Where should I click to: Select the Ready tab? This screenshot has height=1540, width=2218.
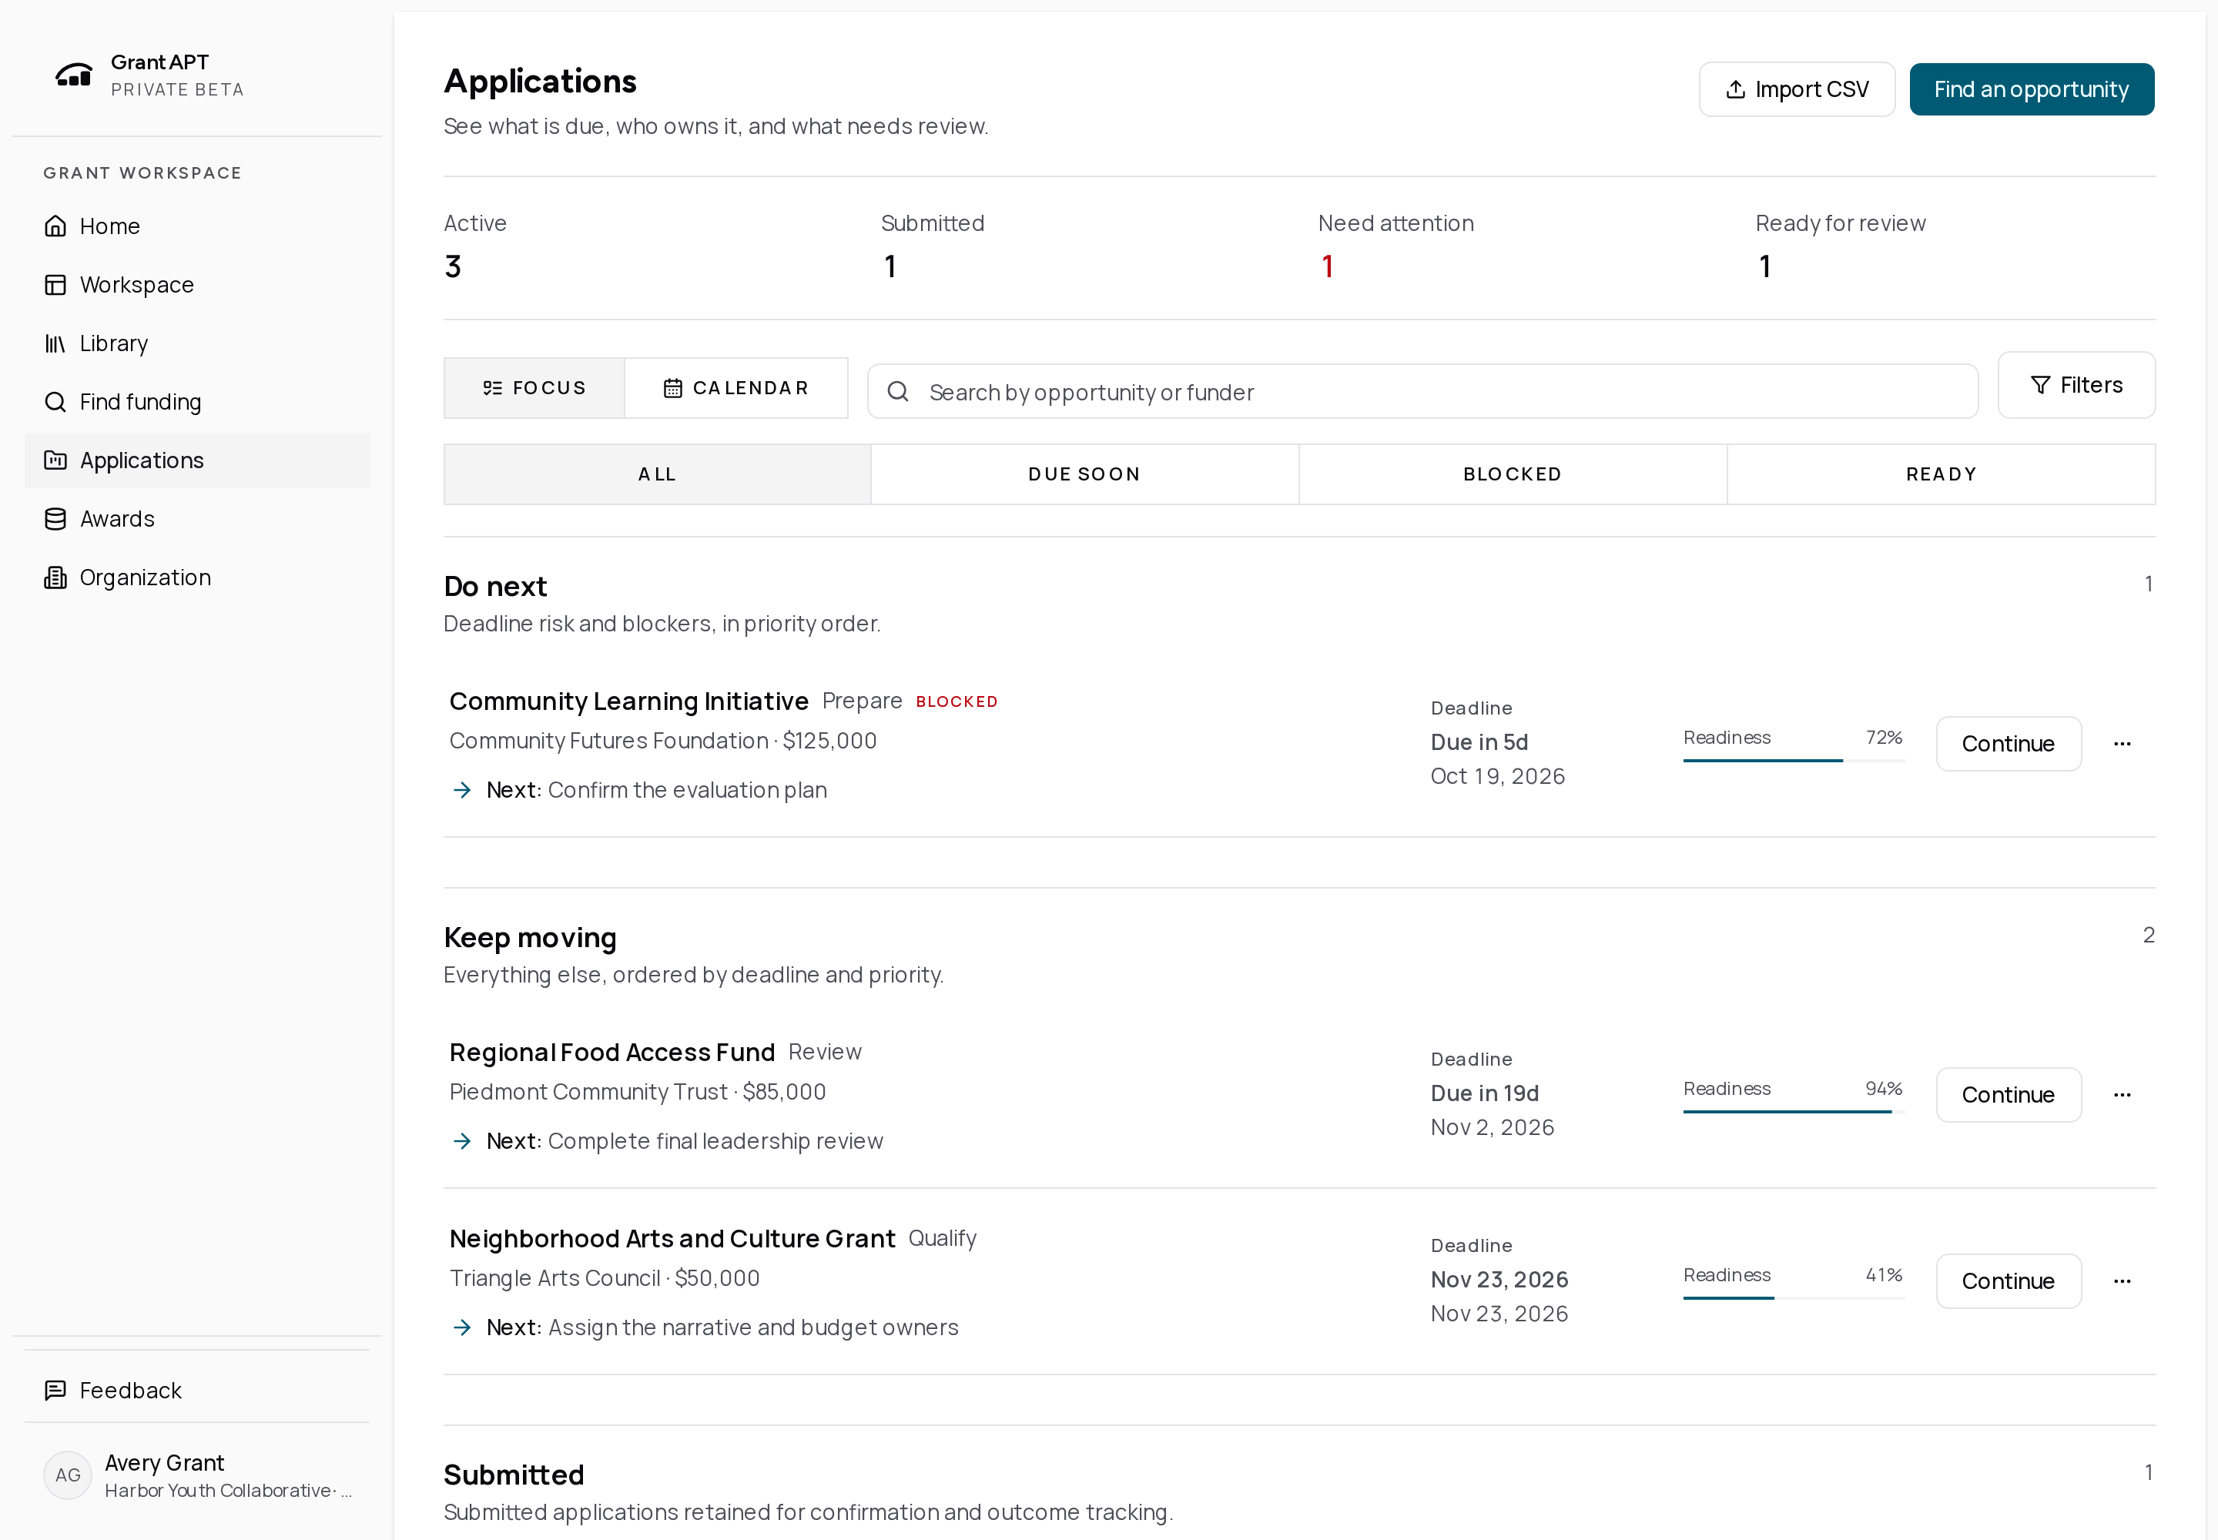point(1941,475)
